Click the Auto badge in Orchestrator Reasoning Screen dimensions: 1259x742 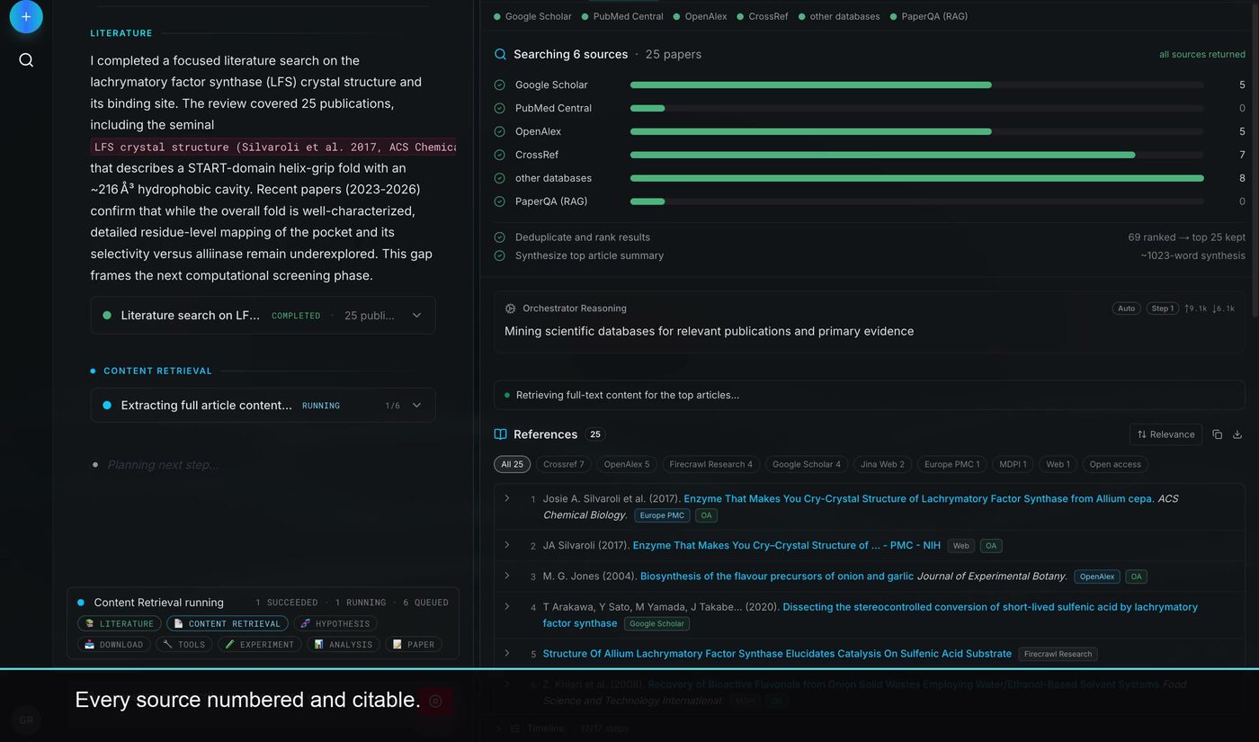1126,308
